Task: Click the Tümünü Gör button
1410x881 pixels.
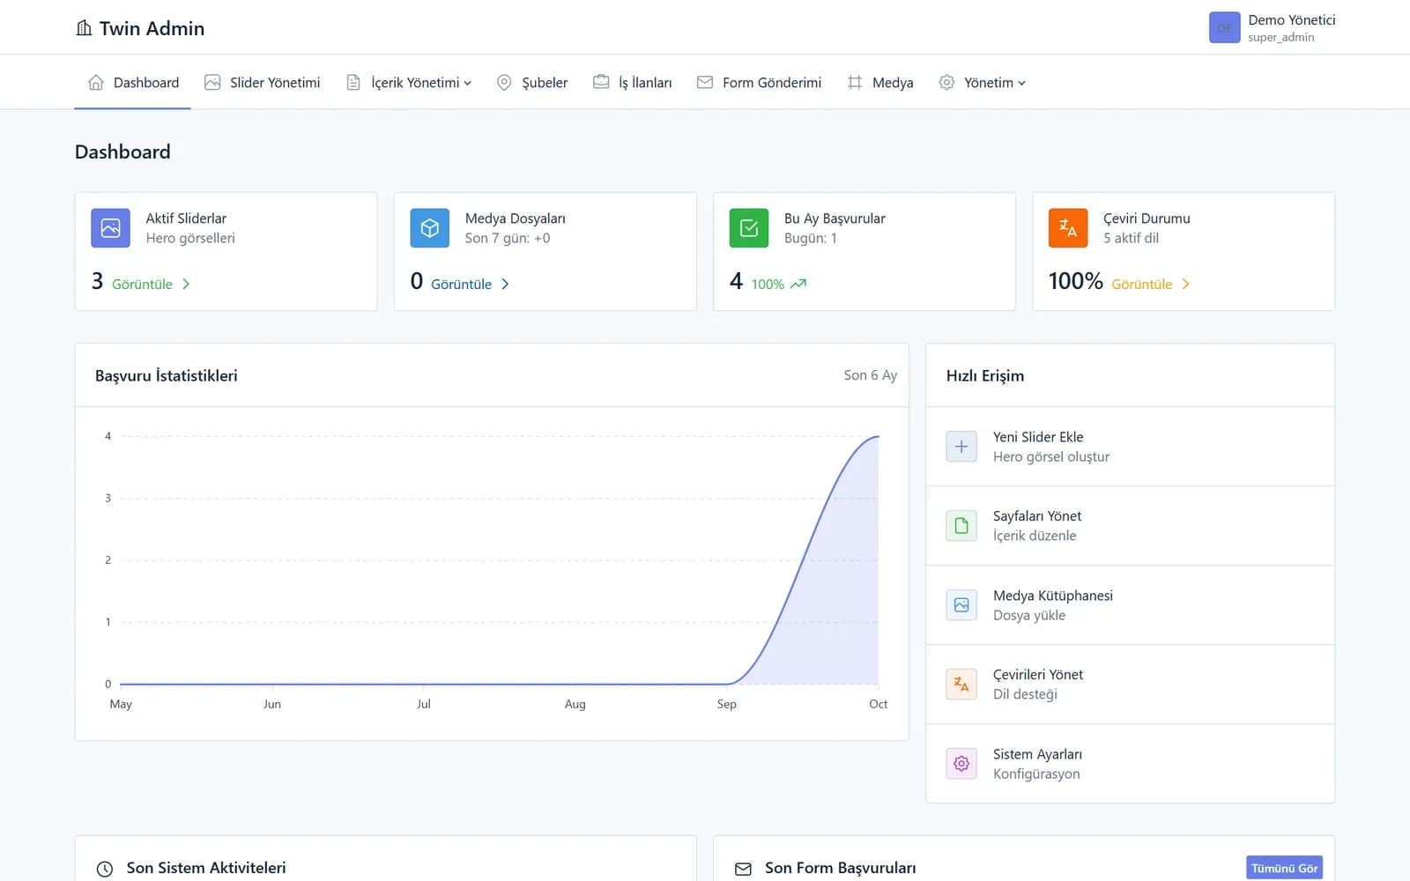Action: [x=1284, y=868]
